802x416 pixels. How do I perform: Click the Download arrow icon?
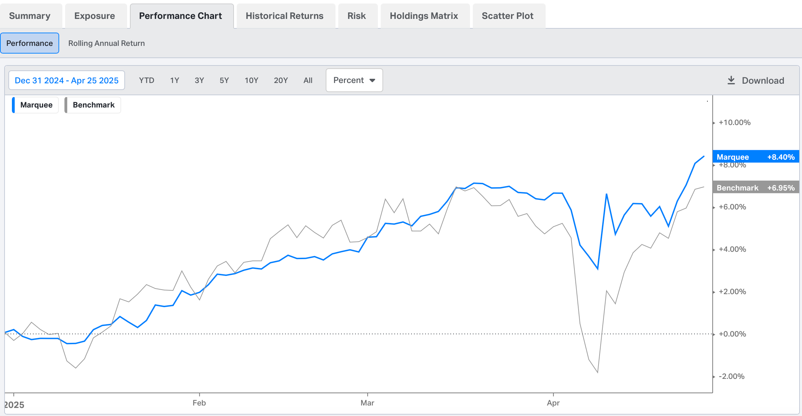point(731,80)
